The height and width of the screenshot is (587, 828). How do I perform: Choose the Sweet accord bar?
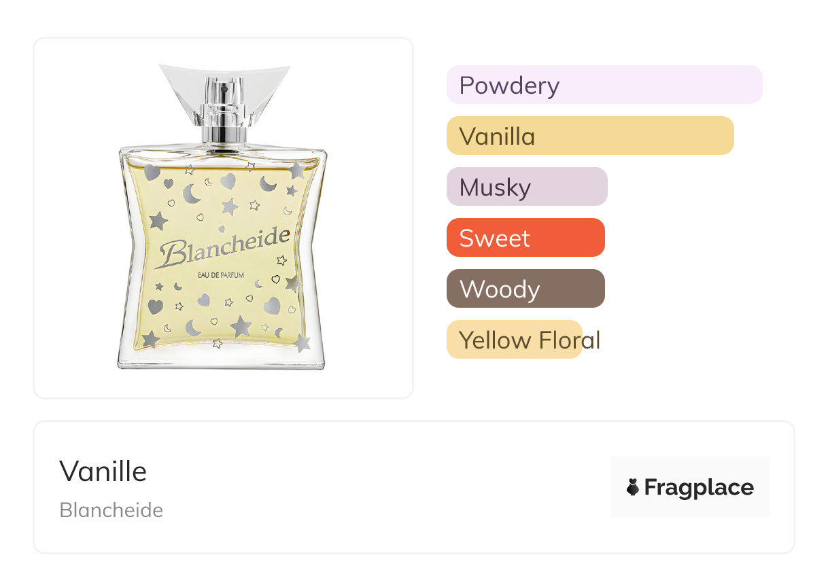click(x=525, y=238)
